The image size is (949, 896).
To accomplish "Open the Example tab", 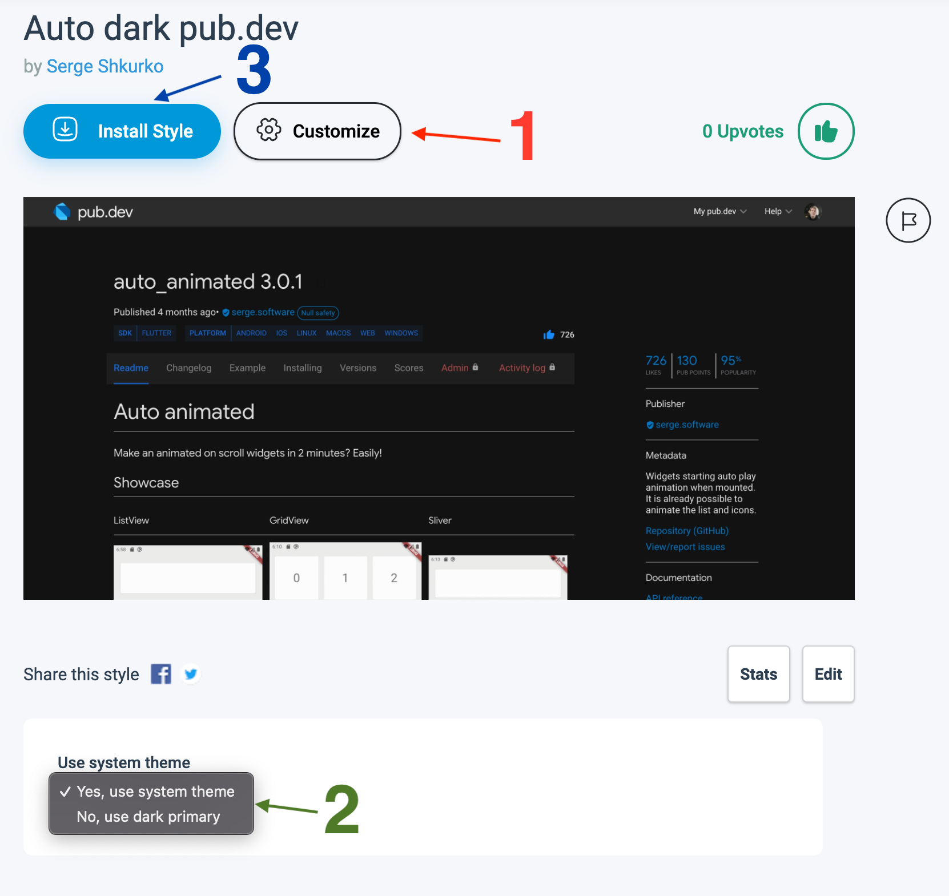I will [x=247, y=368].
